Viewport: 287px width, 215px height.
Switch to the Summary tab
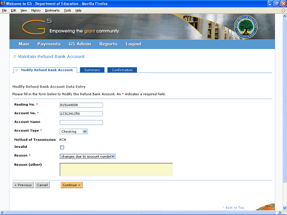pyautogui.click(x=92, y=70)
